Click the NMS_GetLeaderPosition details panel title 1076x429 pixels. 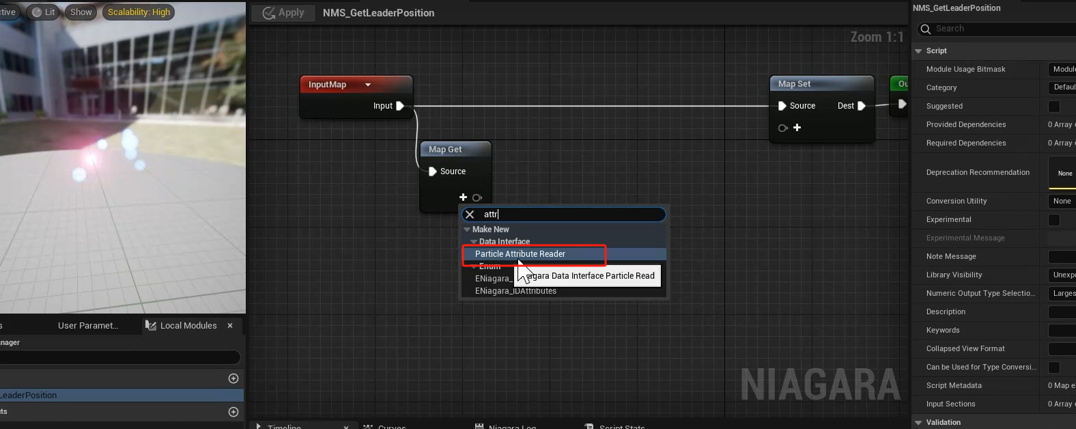957,8
